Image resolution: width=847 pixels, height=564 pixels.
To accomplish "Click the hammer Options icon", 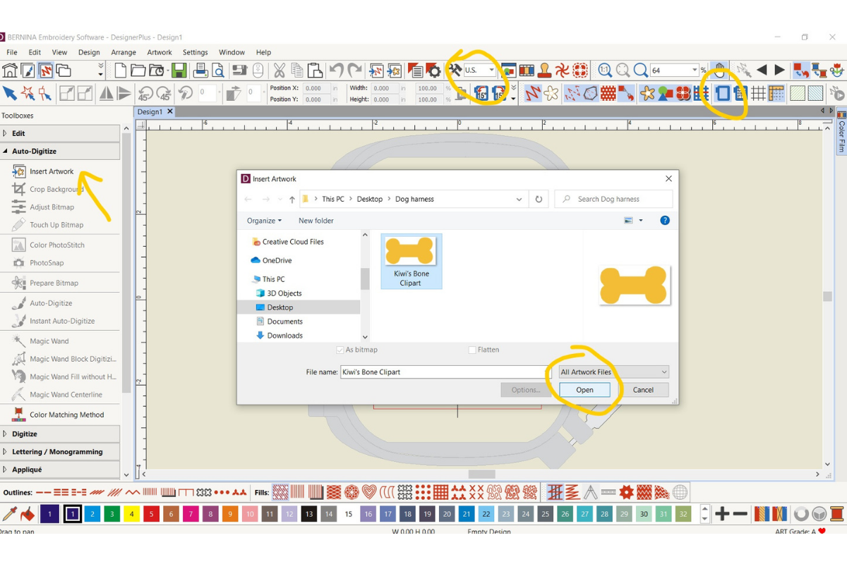I will pyautogui.click(x=455, y=70).
